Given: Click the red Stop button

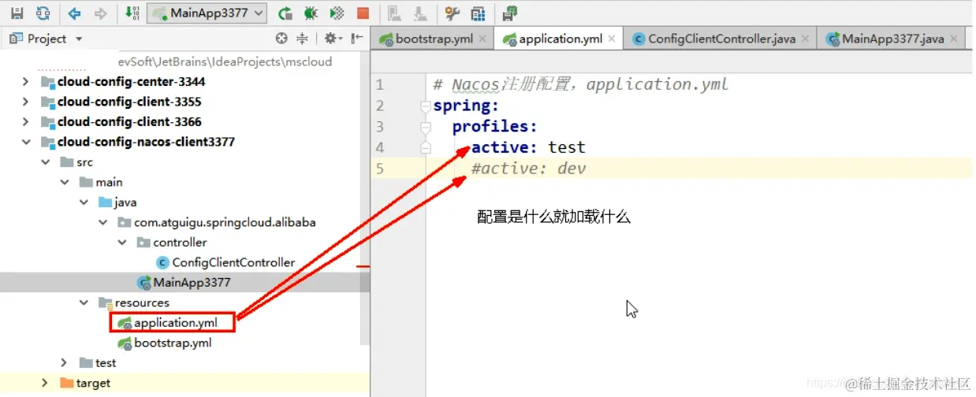Looking at the screenshot, I should click(363, 13).
